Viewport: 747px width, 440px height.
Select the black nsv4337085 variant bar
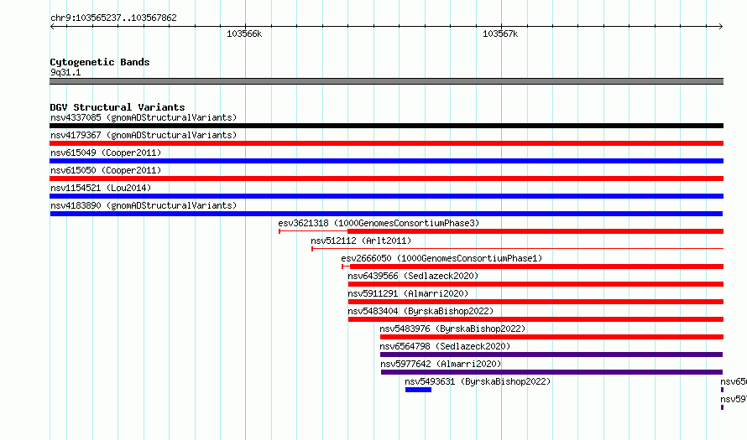tap(386, 126)
